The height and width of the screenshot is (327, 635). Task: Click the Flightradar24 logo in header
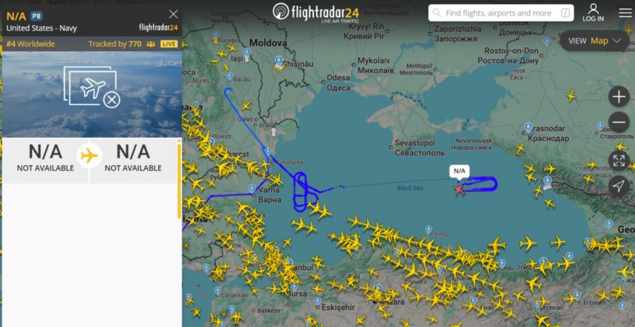click(316, 12)
